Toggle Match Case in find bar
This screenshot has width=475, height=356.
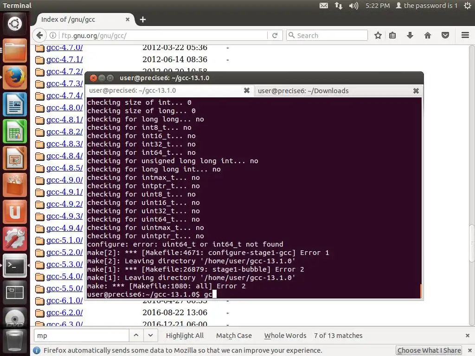click(x=234, y=336)
